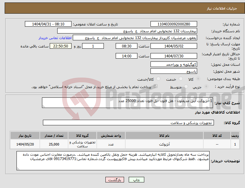Screen dimensions: 245x188
Task: Click the اطلاعات کالاهای مورد نیاز section heading
Action: pyautogui.click(x=217, y=112)
